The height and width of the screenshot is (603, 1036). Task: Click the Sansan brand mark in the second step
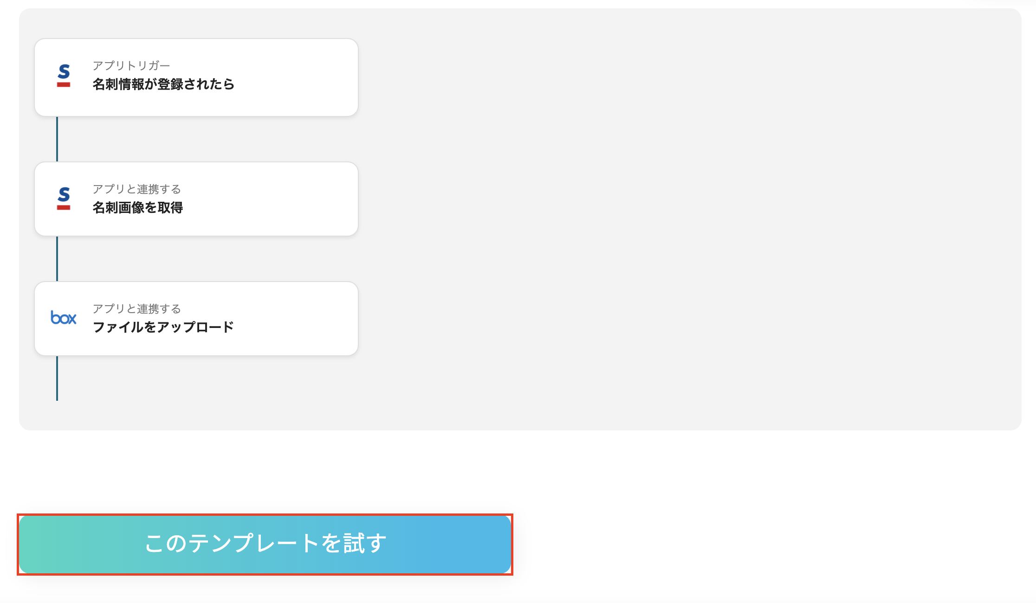63,199
